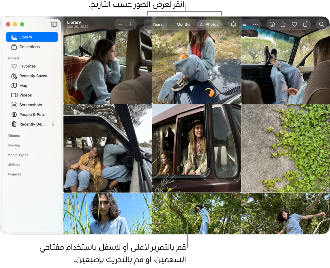Viewport: 330px width, 268px height.
Task: Switch to the Years view
Action: [x=157, y=25]
